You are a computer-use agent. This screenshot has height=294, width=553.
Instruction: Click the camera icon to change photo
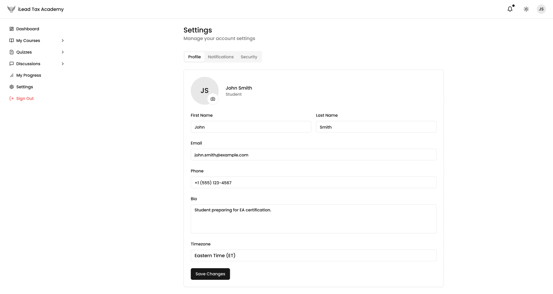coord(213,99)
